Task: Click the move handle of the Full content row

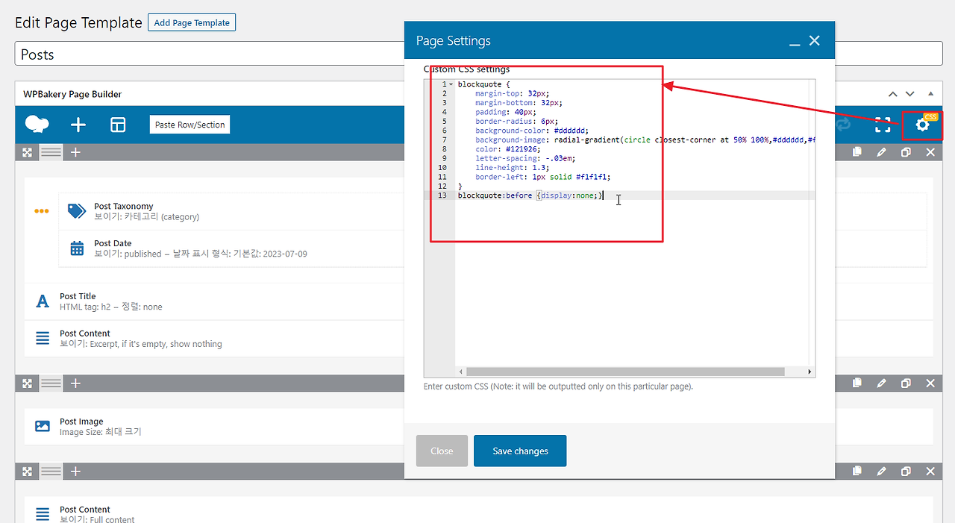Action: tap(28, 472)
